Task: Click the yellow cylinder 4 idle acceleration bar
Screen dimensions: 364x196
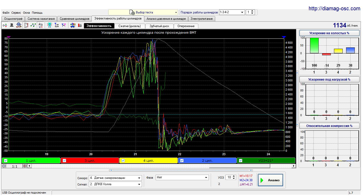Action: (338, 51)
